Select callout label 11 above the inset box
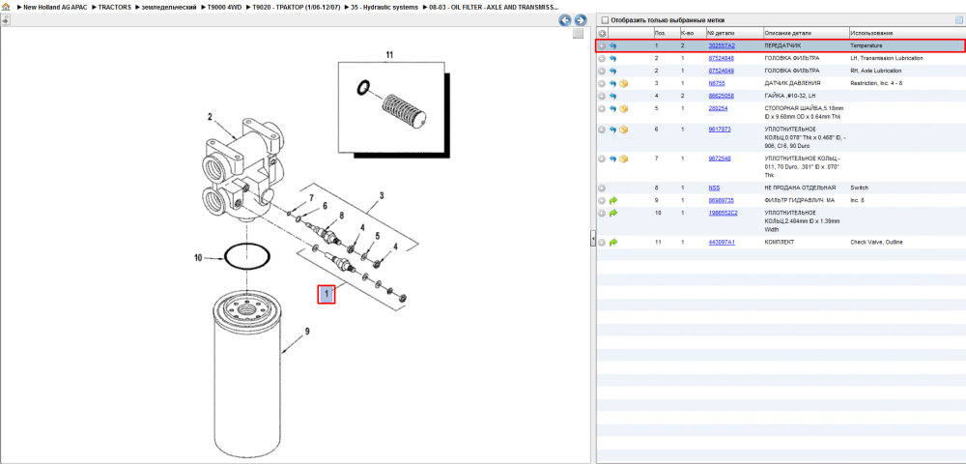 388,55
